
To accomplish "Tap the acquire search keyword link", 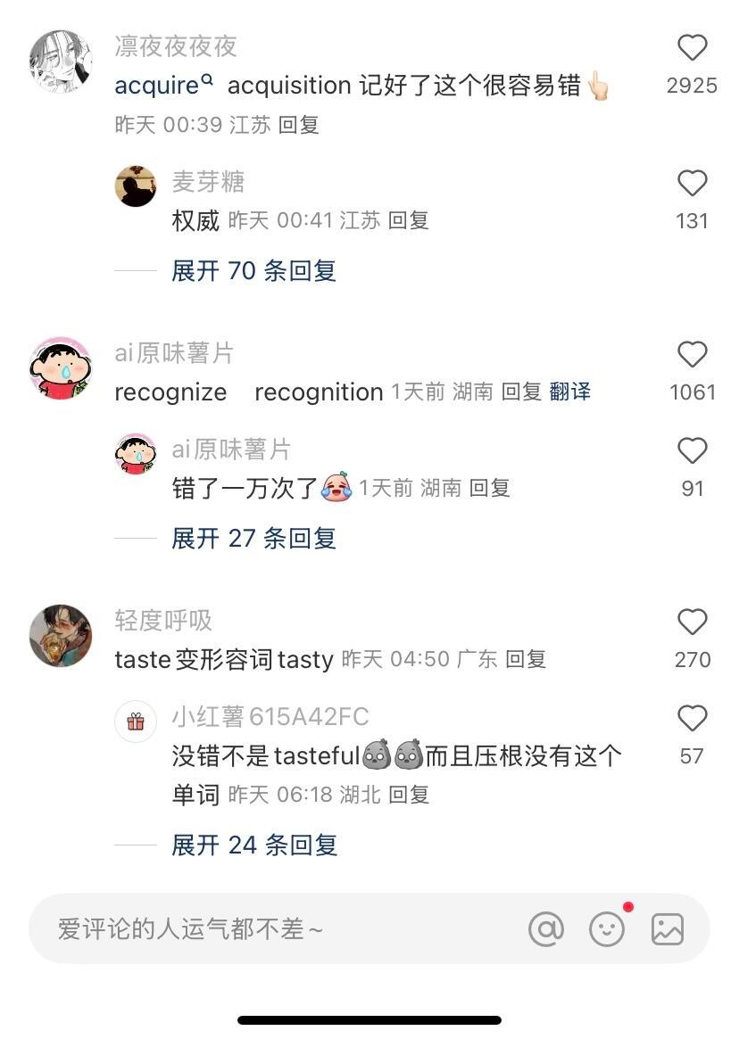I will (x=164, y=86).
